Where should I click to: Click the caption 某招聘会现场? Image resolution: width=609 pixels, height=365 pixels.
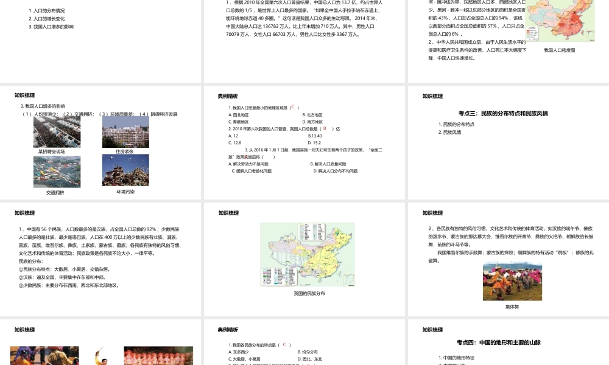pos(51,151)
